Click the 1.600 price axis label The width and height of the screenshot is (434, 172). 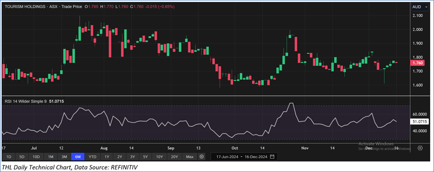point(417,85)
